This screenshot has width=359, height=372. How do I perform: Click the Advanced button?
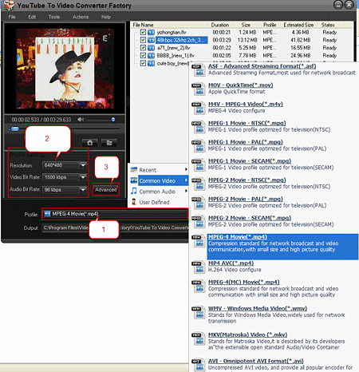pos(106,190)
